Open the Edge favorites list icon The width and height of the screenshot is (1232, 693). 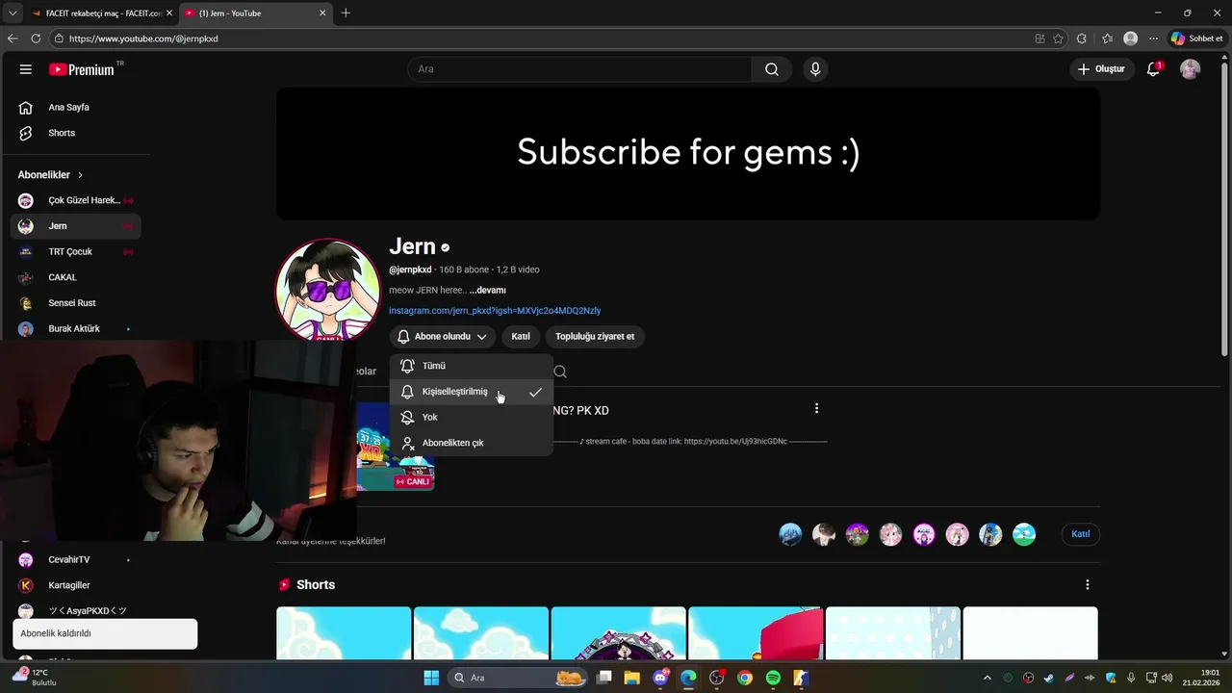point(1107,38)
